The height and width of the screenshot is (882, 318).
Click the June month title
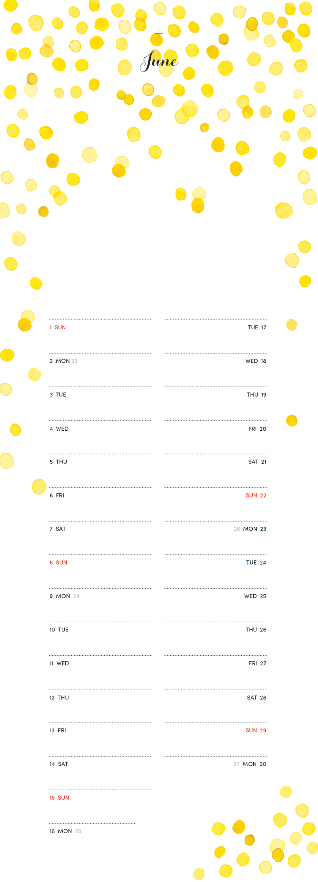[x=160, y=62]
